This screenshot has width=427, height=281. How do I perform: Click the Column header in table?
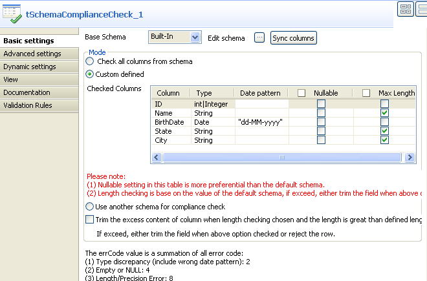[171, 93]
